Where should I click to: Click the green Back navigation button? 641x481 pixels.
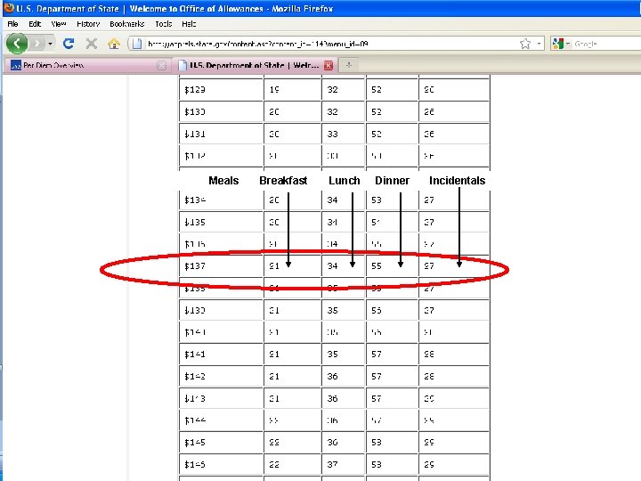17,44
